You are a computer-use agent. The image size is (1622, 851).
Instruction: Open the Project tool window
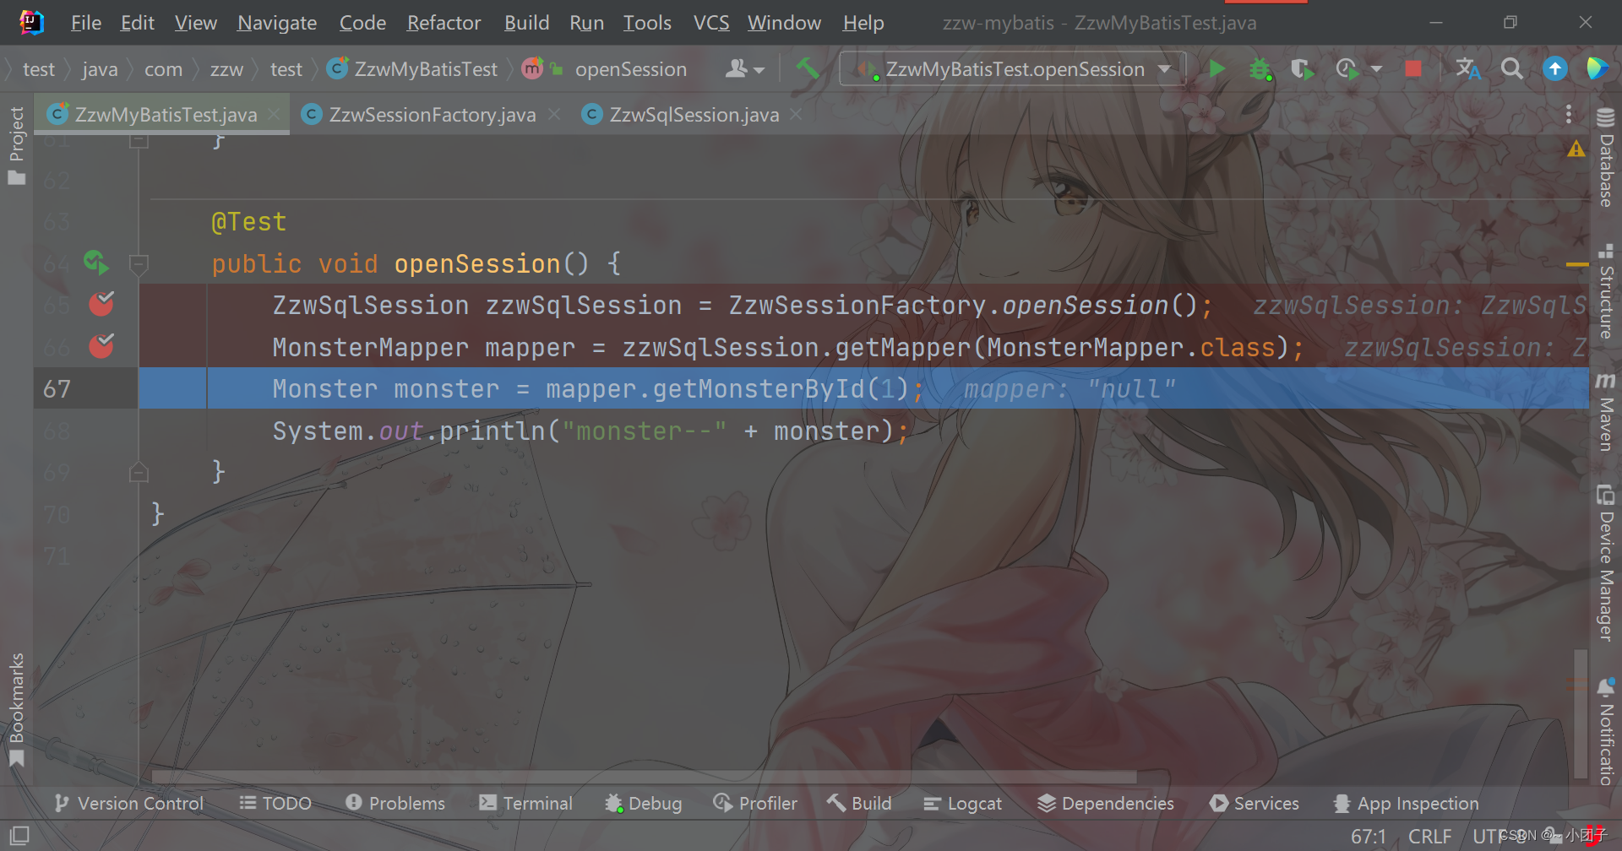point(16,145)
